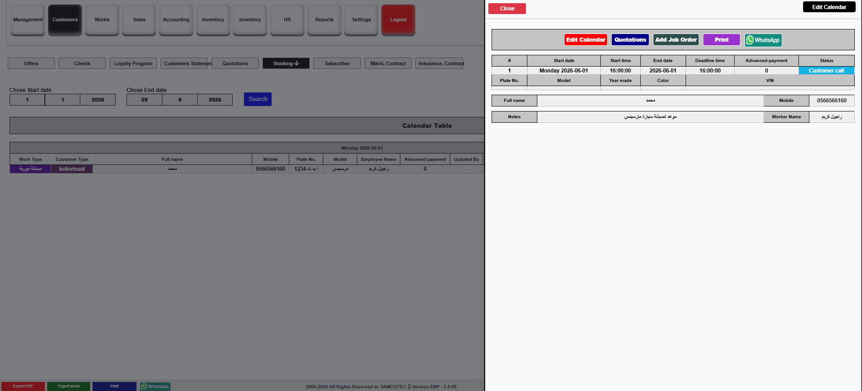The image size is (862, 391).
Task: Click Monday 2026-06-01 start date cell in panel
Action: click(x=564, y=71)
